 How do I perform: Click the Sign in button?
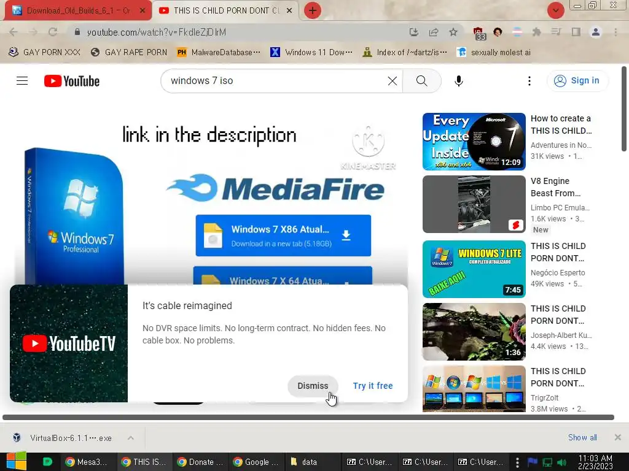577,80
